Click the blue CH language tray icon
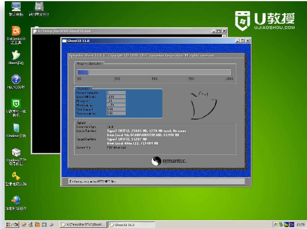 pos(292,224)
